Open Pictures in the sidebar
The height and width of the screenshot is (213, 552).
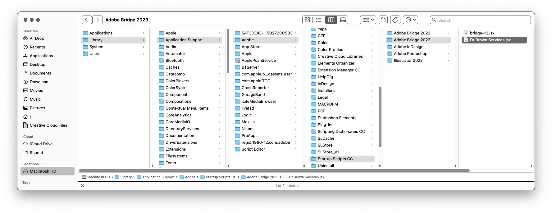[48, 108]
